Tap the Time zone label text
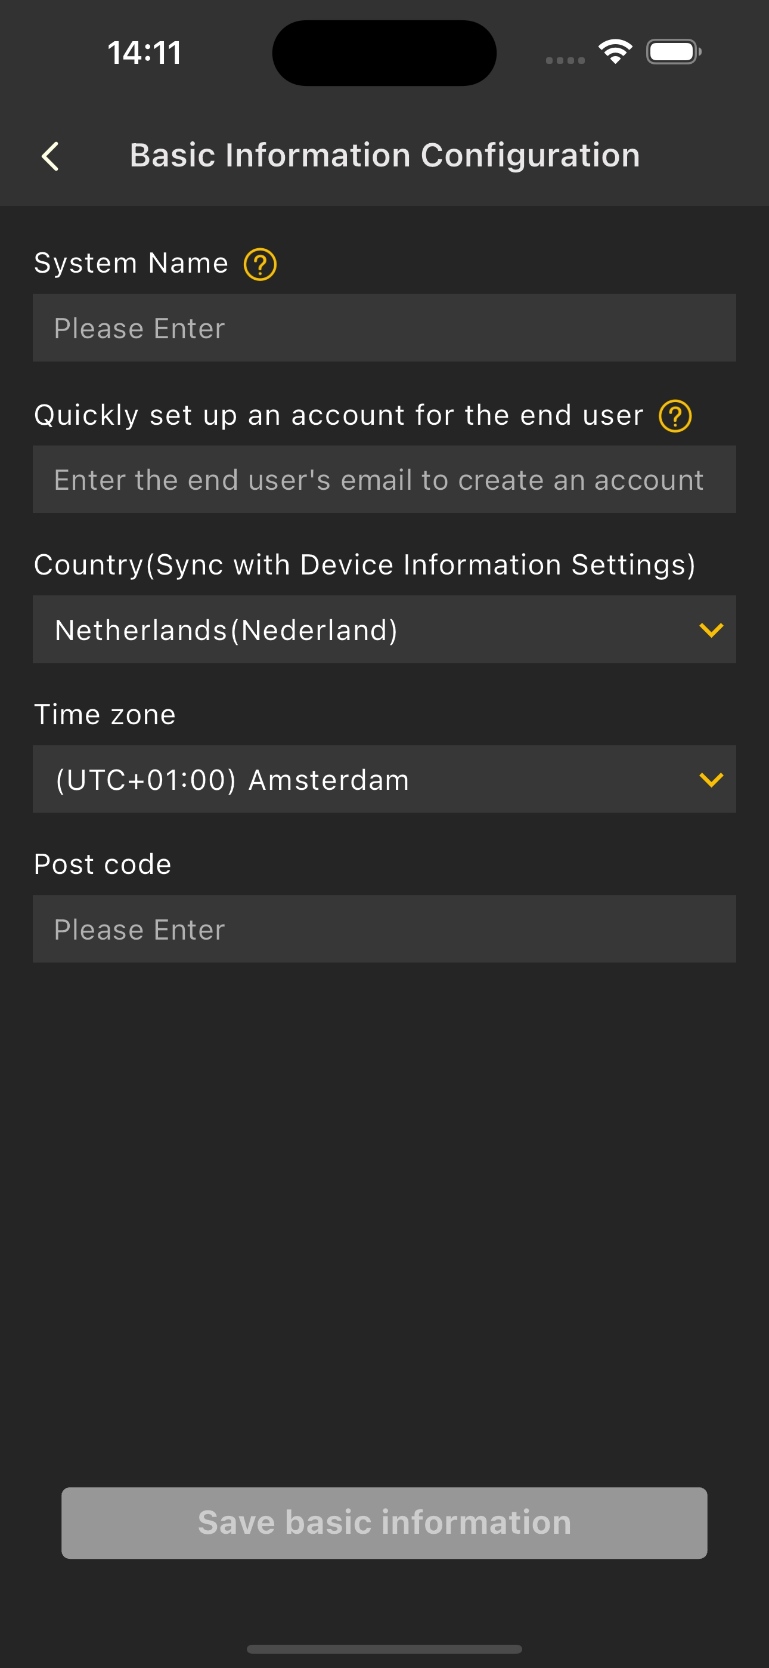Image resolution: width=769 pixels, height=1668 pixels. 105,715
